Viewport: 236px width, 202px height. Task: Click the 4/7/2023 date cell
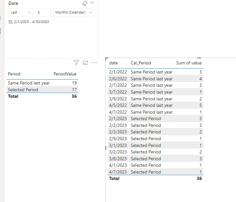click(x=118, y=172)
